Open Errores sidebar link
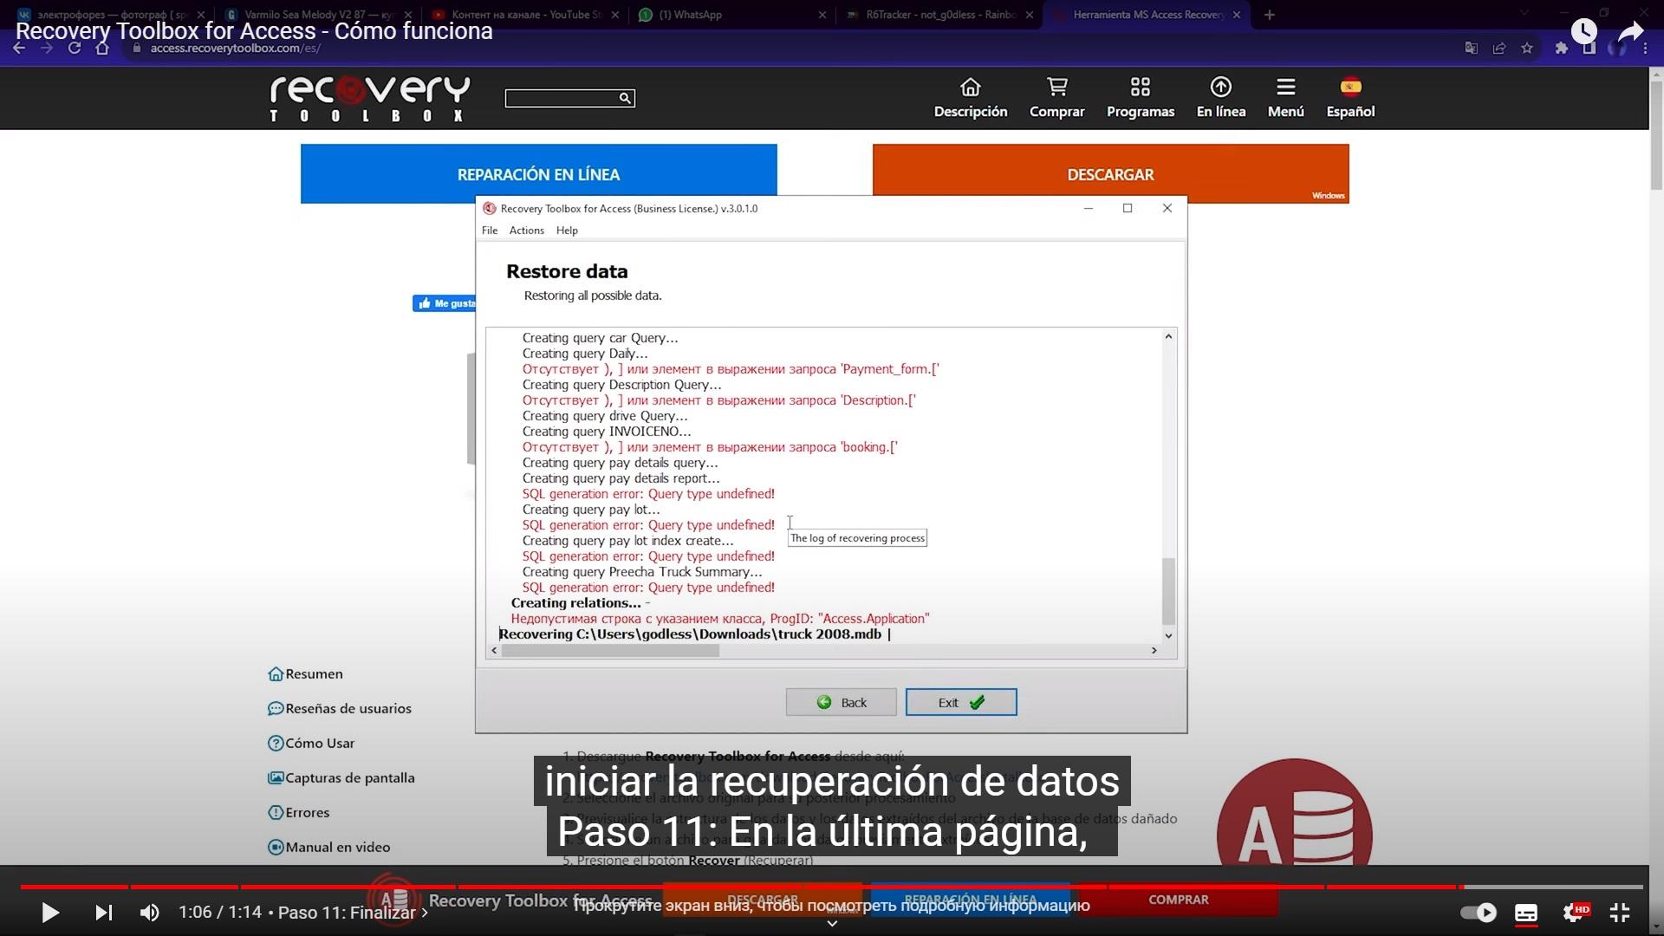This screenshot has height=936, width=1664. click(x=299, y=812)
